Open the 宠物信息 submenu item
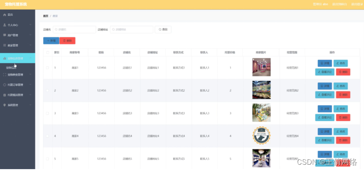The height and width of the screenshot is (170, 364). click(x=11, y=68)
